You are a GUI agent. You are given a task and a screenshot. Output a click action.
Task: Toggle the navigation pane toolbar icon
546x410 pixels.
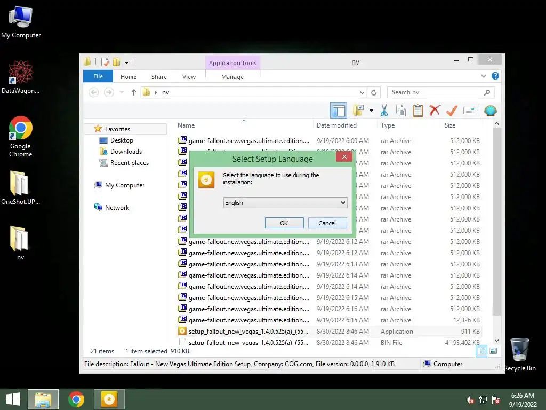tap(339, 111)
